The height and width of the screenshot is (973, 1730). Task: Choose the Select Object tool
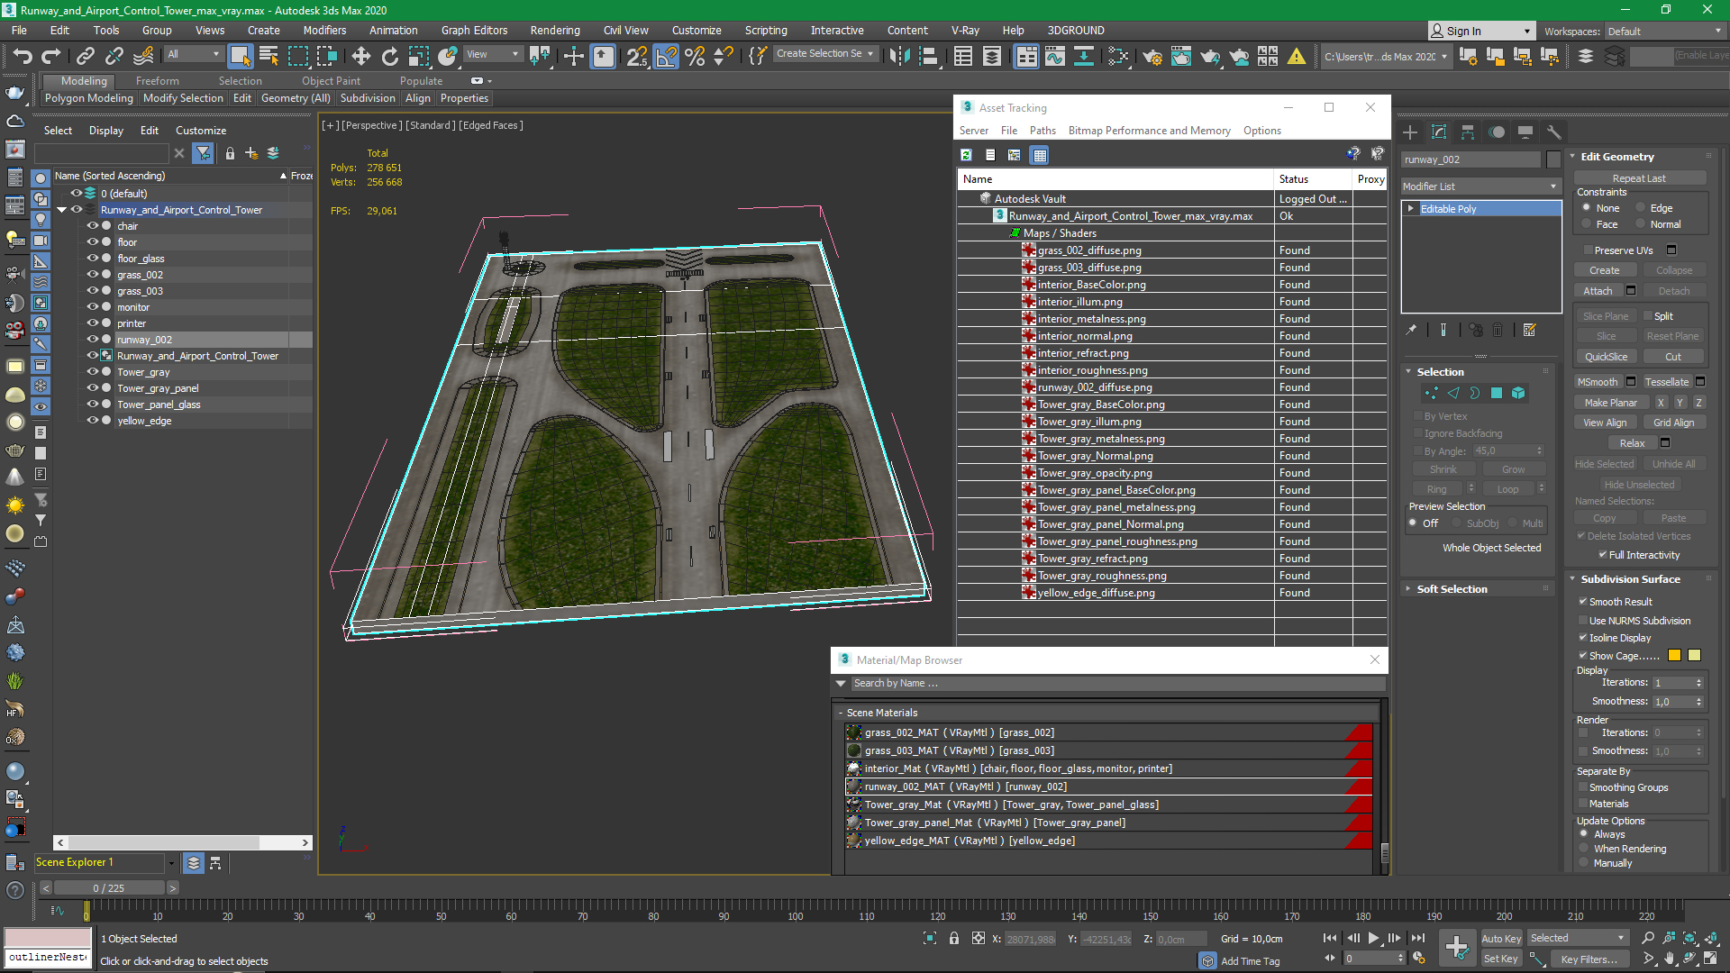coord(240,56)
